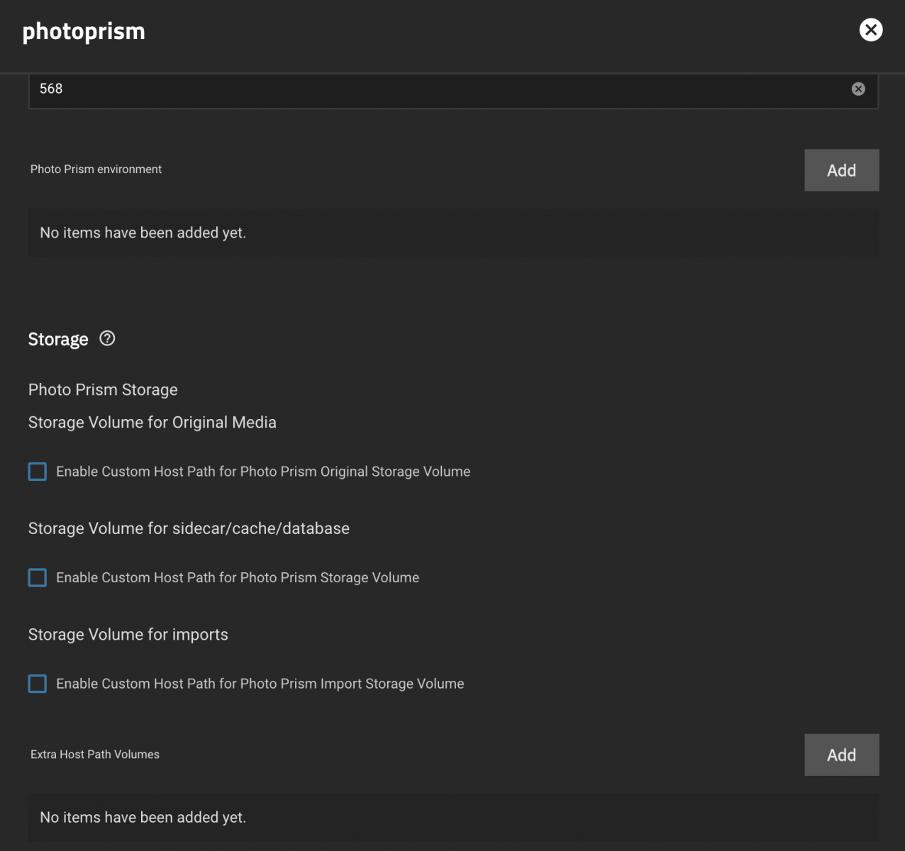Click the empty message under Photo Prism environment
The width and height of the screenshot is (905, 851).
pyautogui.click(x=143, y=233)
